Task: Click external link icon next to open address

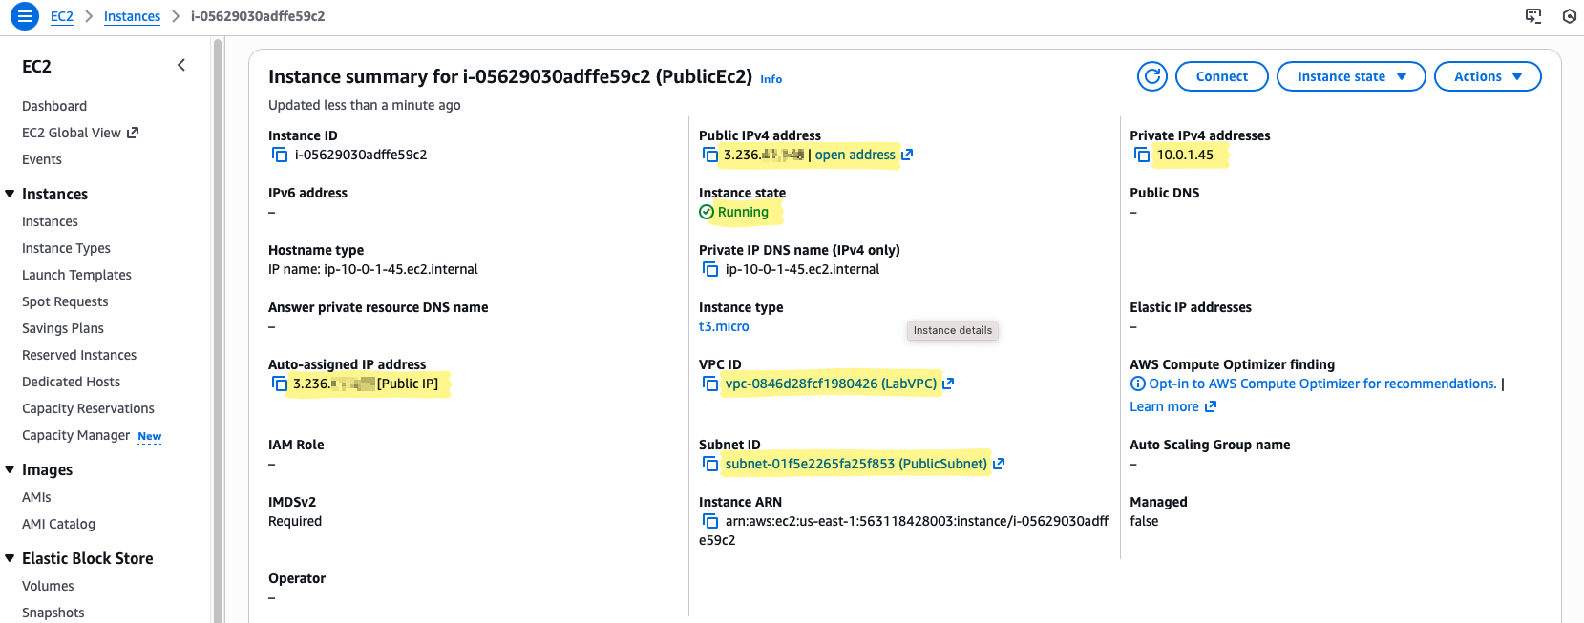Action: 907,155
